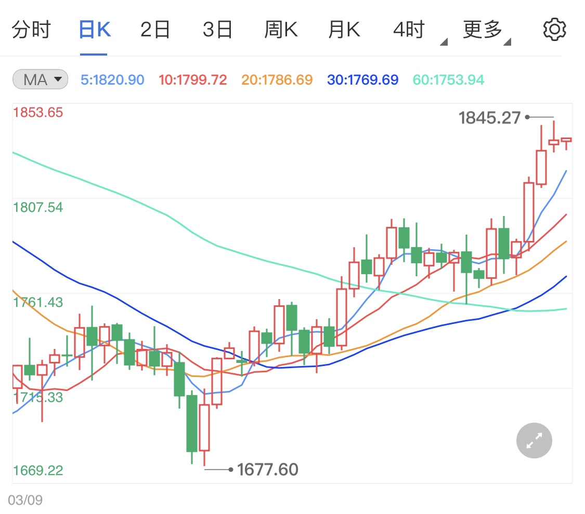585x514 pixels.
Task: Click the 1761.43 axis price label
Action: point(38,302)
